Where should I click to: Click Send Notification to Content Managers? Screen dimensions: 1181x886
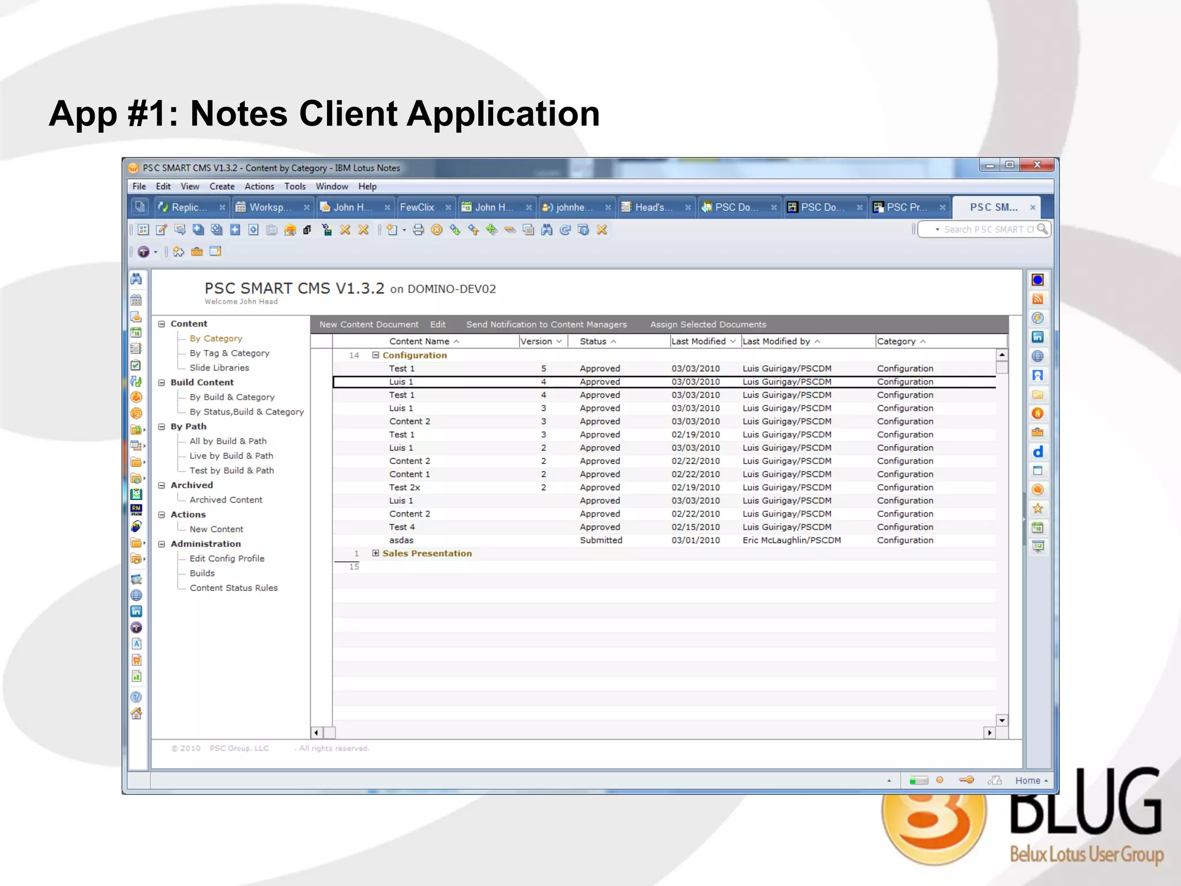(546, 325)
